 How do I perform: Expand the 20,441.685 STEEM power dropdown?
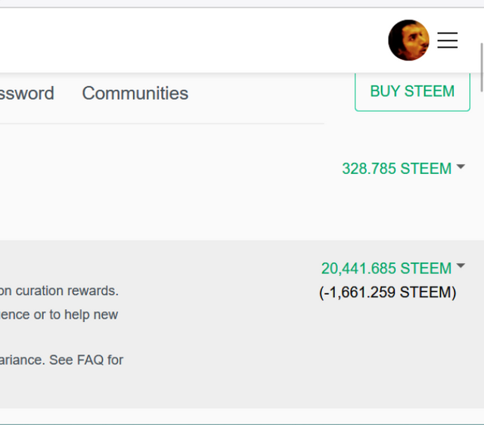pos(393,268)
